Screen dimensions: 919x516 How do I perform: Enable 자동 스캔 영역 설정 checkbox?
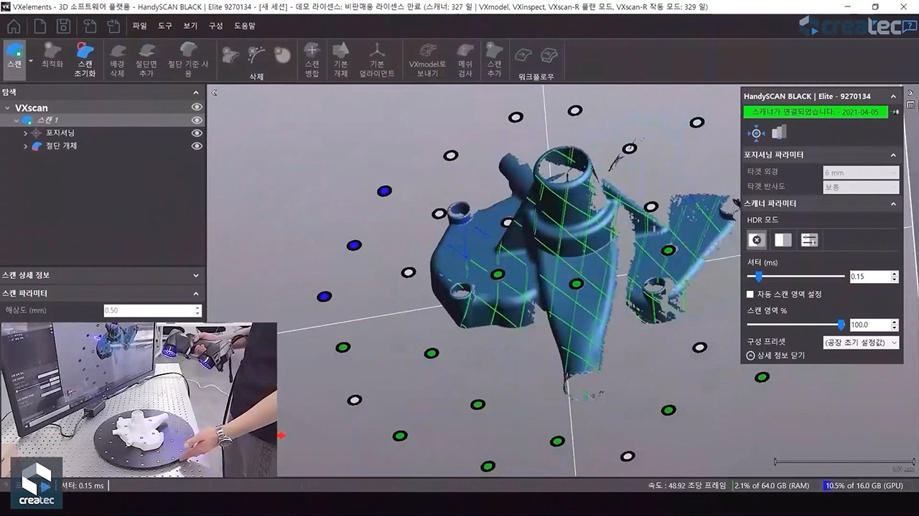click(750, 295)
